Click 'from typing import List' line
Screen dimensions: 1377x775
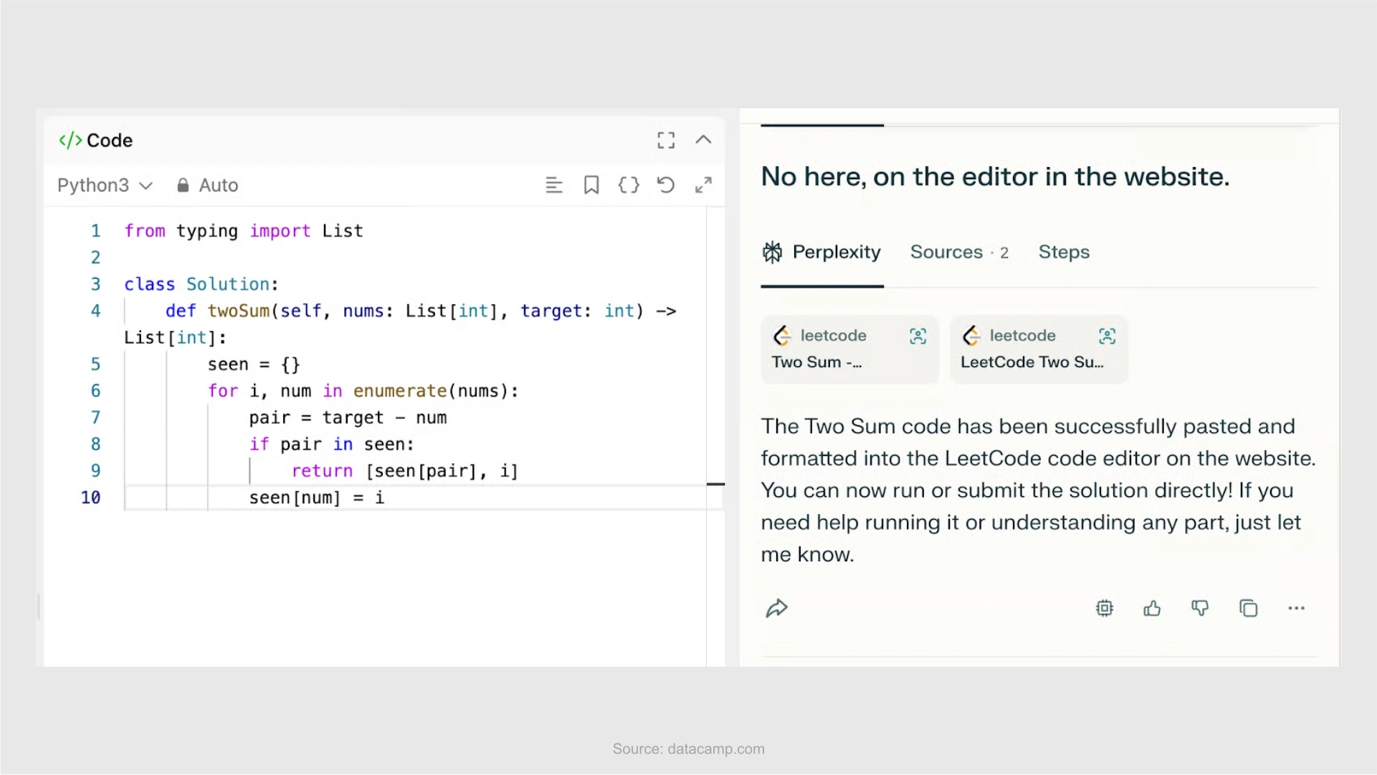click(x=244, y=232)
